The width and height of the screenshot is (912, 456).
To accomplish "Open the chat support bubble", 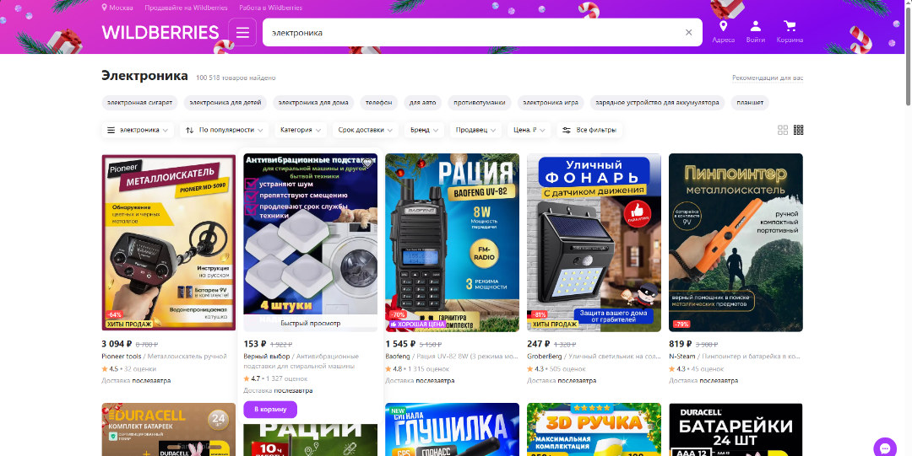I will pyautogui.click(x=884, y=447).
